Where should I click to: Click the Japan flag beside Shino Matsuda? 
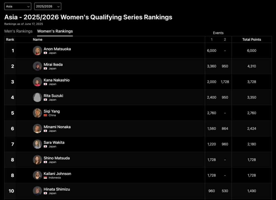point(45,162)
